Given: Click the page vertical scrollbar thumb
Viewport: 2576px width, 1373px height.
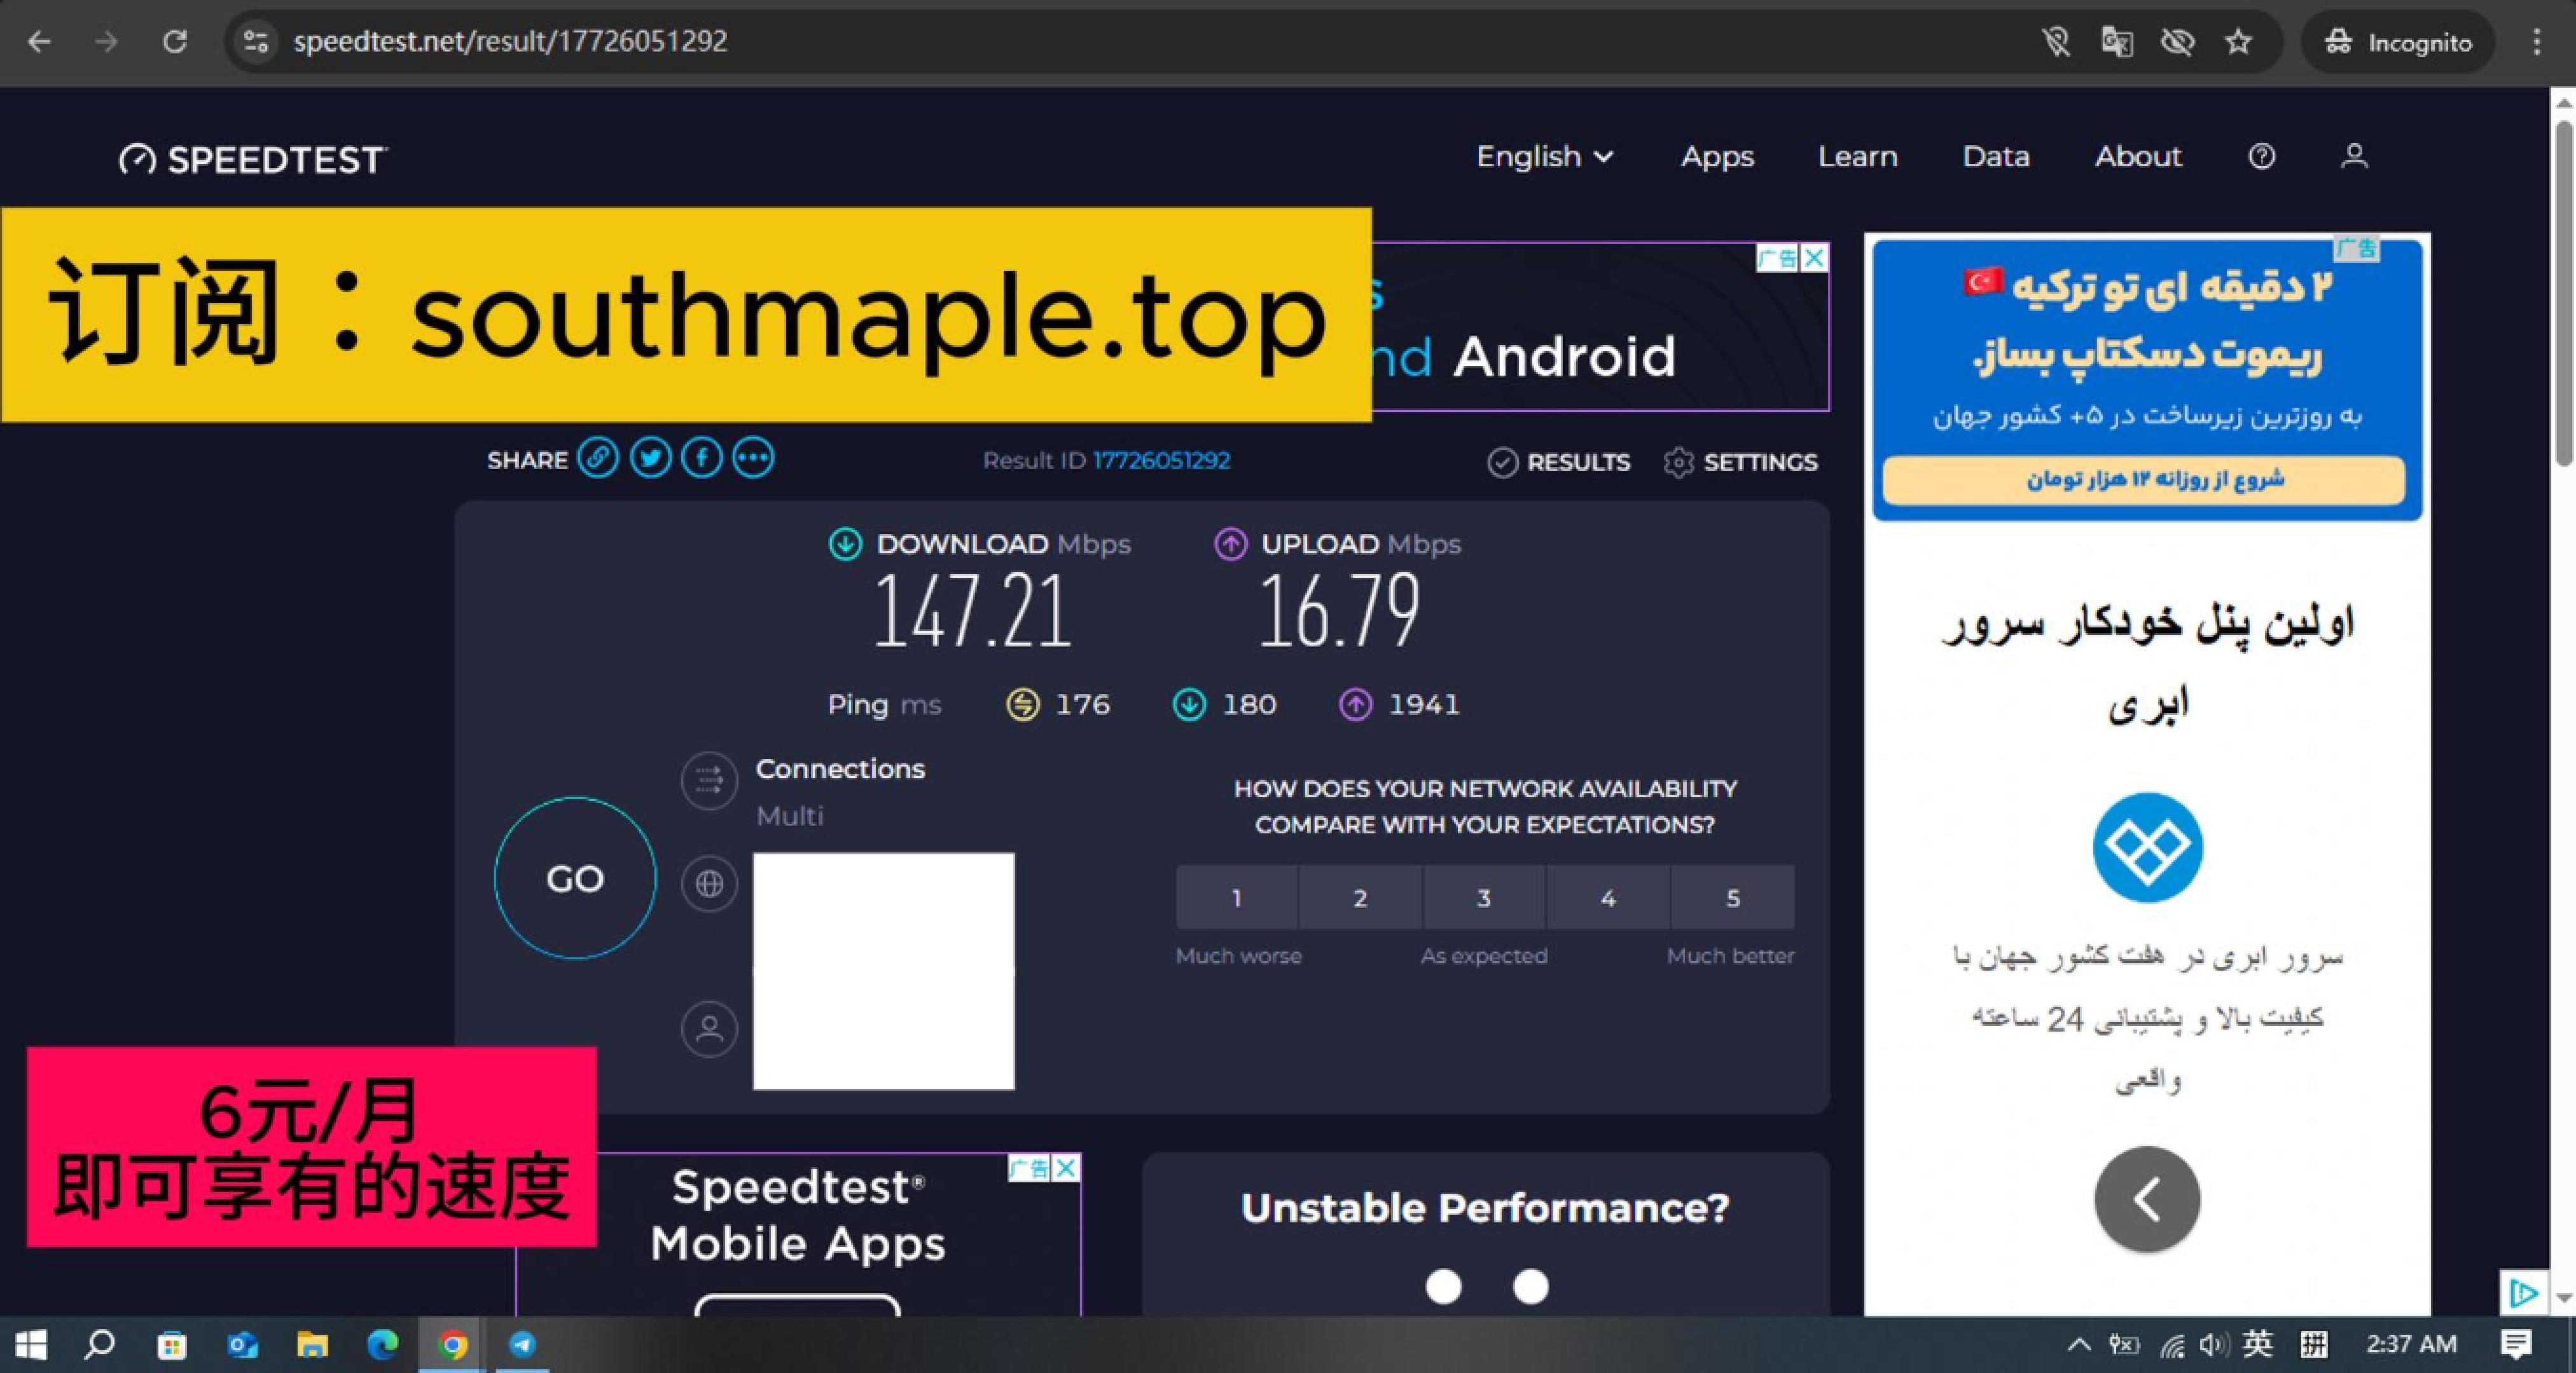Looking at the screenshot, I should tap(2563, 295).
